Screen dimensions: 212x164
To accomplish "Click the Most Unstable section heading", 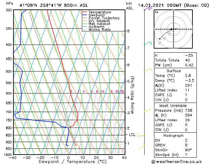I will click(x=173, y=106).
